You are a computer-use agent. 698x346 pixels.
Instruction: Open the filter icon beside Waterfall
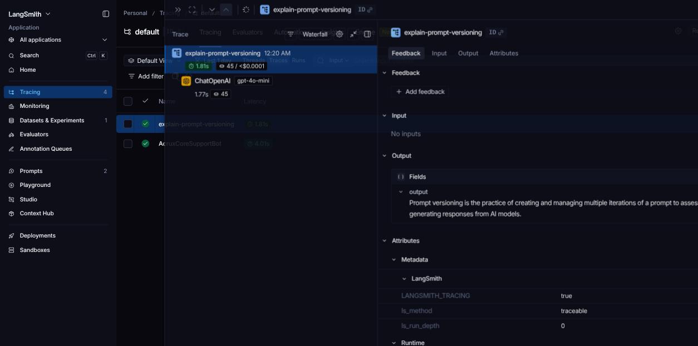291,34
